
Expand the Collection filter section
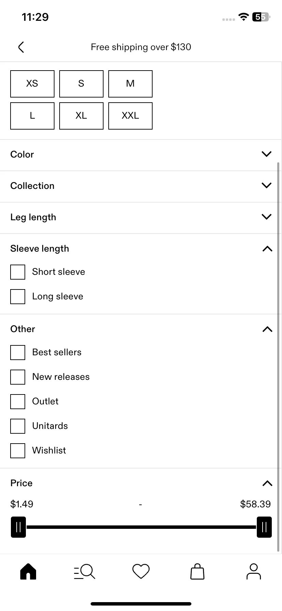click(141, 186)
